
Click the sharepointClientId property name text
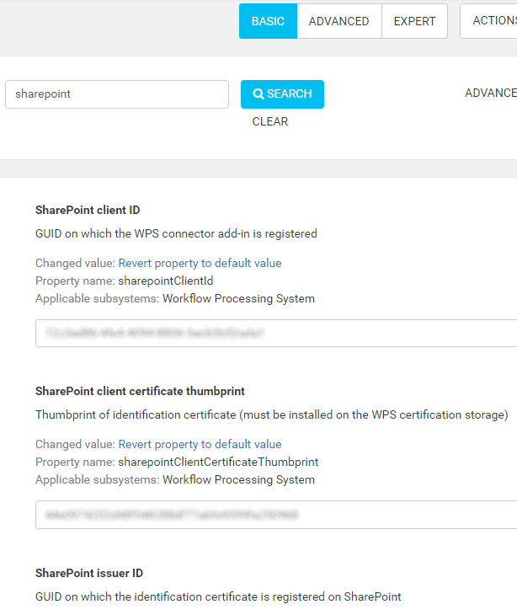(166, 281)
